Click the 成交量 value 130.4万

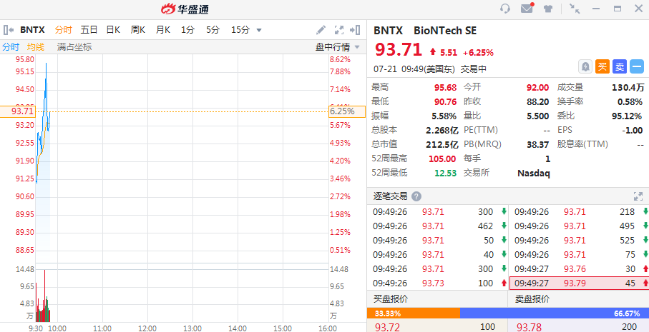coord(628,88)
